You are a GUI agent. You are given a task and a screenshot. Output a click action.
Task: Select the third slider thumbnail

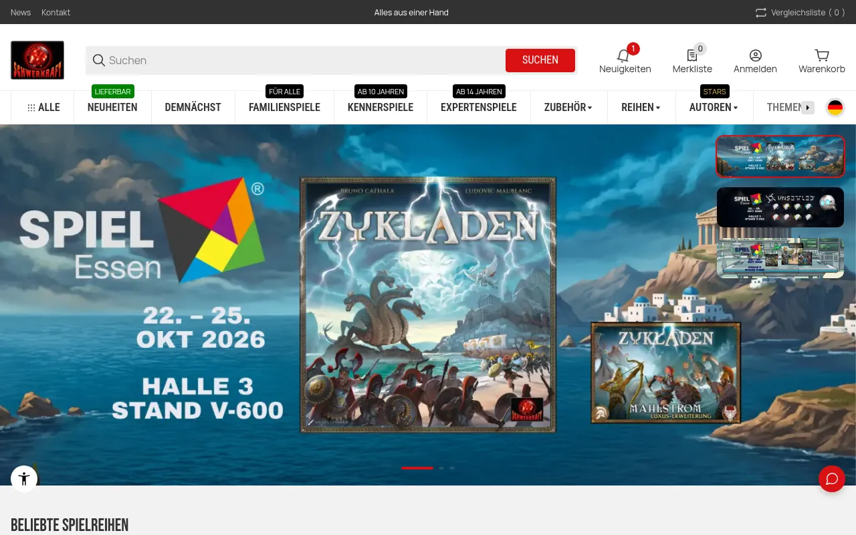(x=780, y=258)
